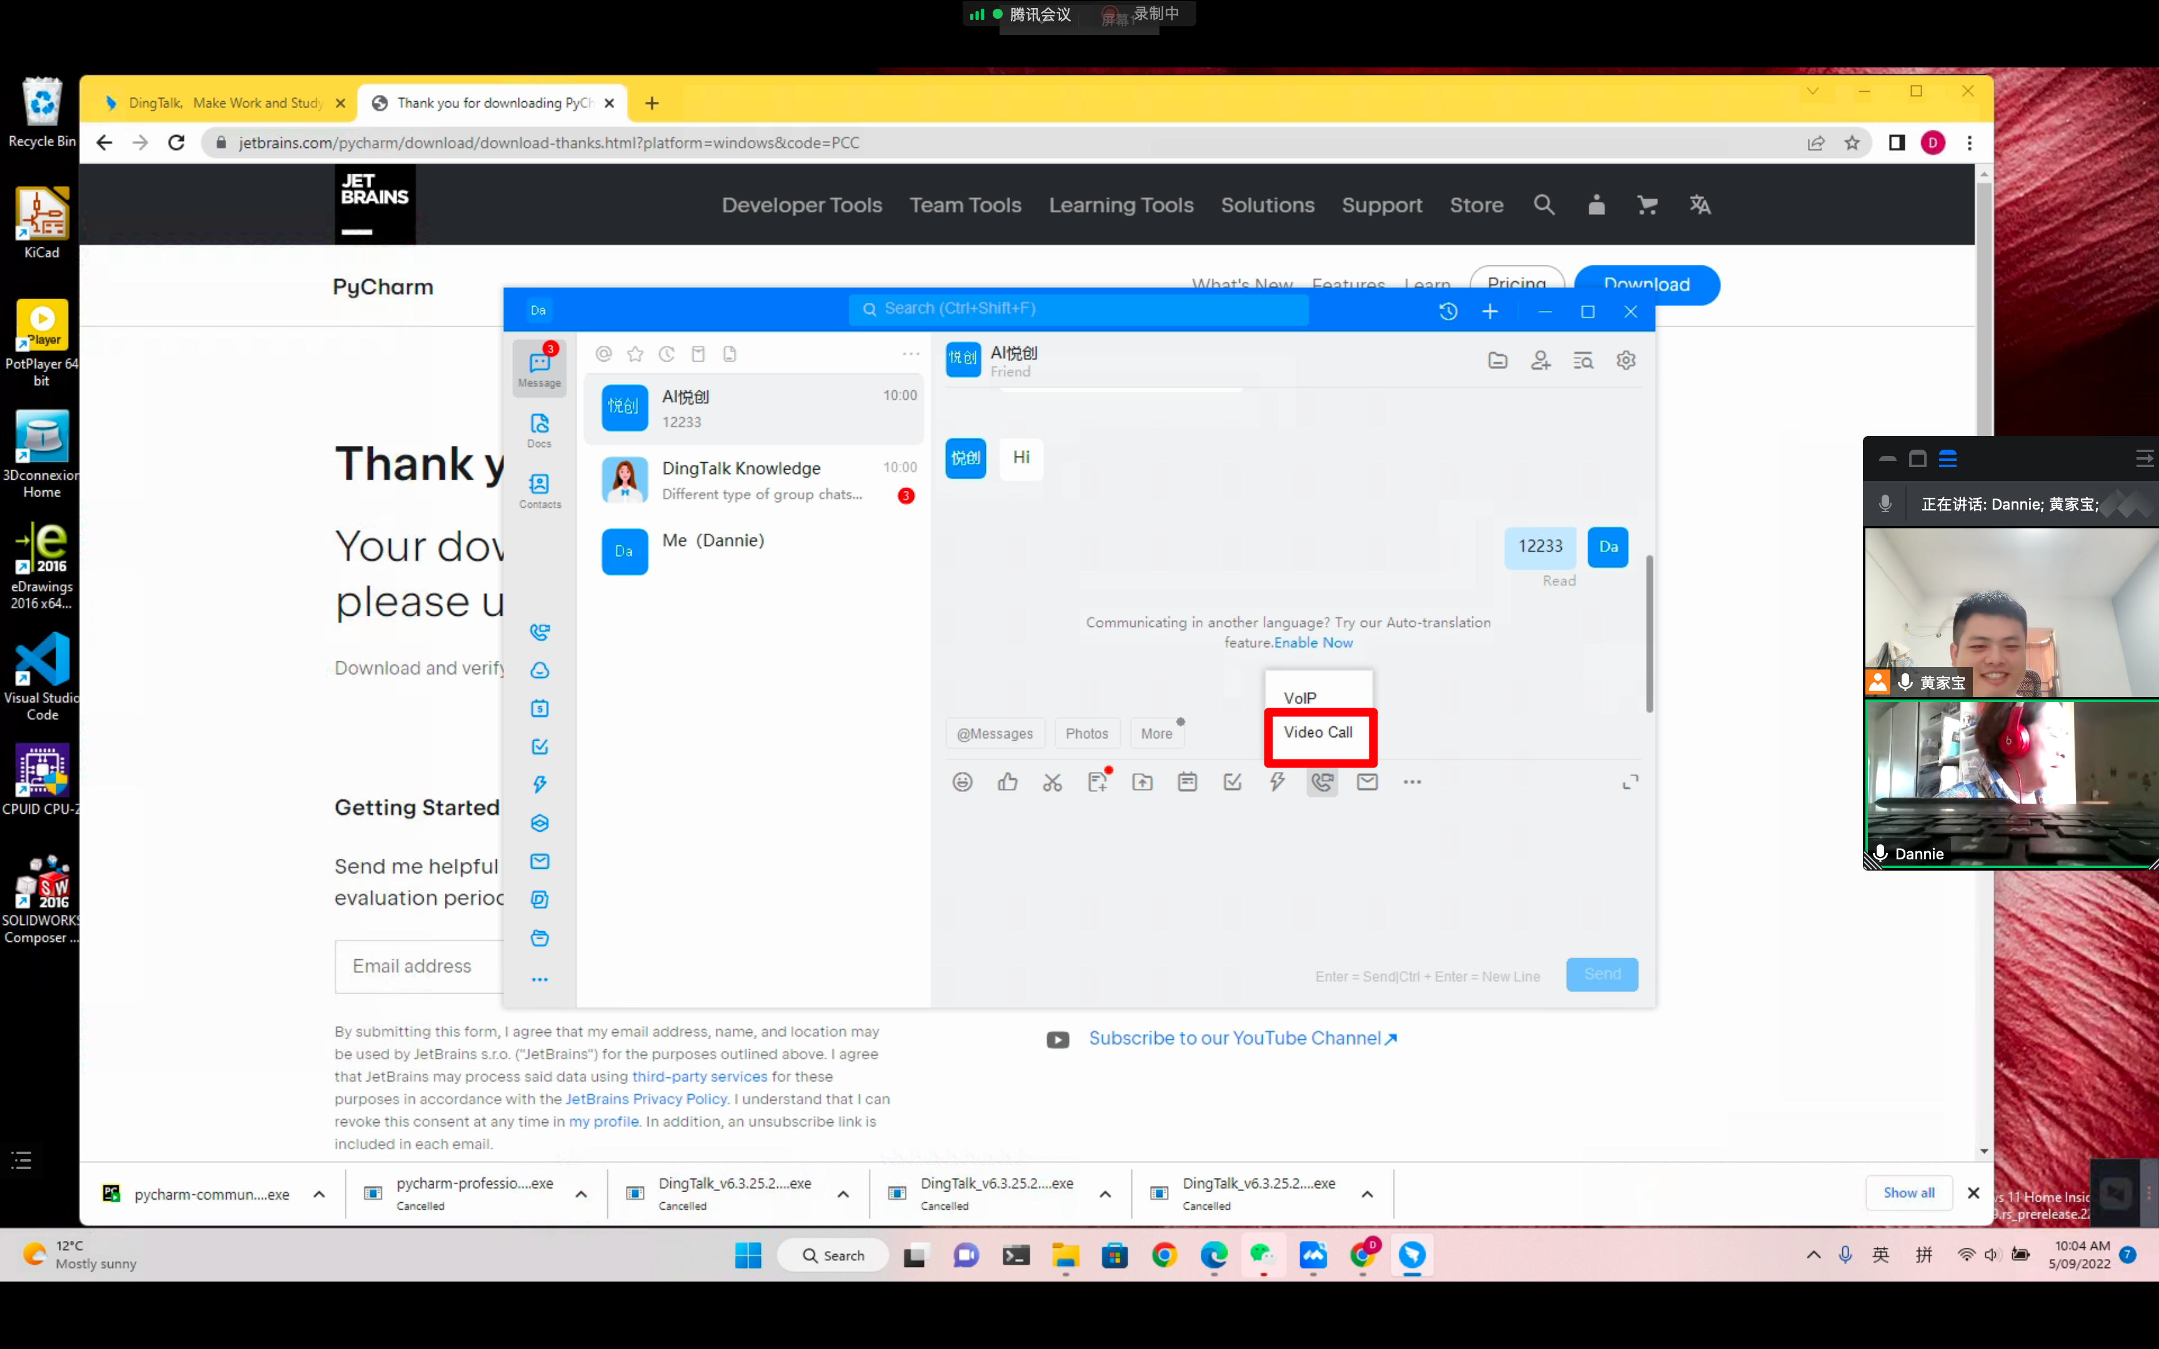Click Enable Now auto-translation link
The height and width of the screenshot is (1349, 2159).
coord(1313,643)
